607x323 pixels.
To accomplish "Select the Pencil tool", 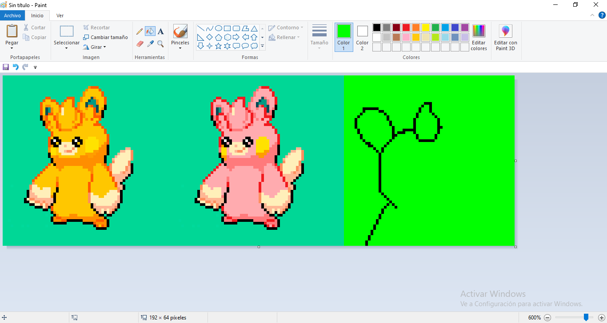I will [x=140, y=32].
